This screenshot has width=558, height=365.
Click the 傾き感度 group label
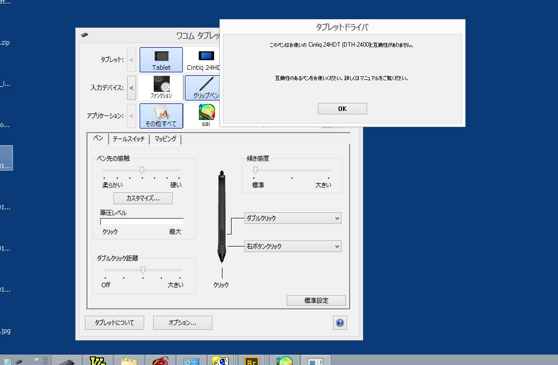tap(258, 158)
